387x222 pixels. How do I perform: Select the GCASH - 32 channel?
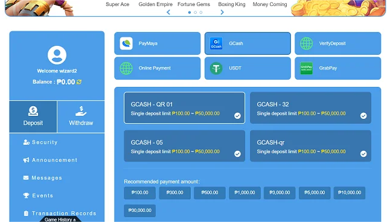(x=310, y=108)
